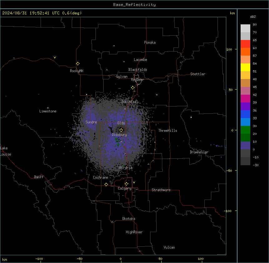This screenshot has width=269, height=263.
Task: Click the dBZ legend heading
Action: click(253, 17)
